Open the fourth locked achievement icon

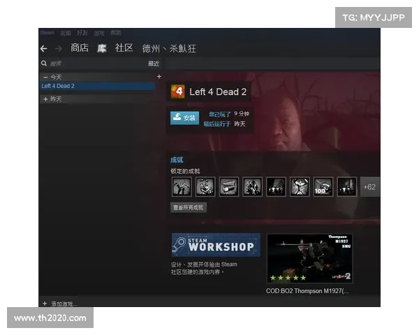[x=252, y=187]
